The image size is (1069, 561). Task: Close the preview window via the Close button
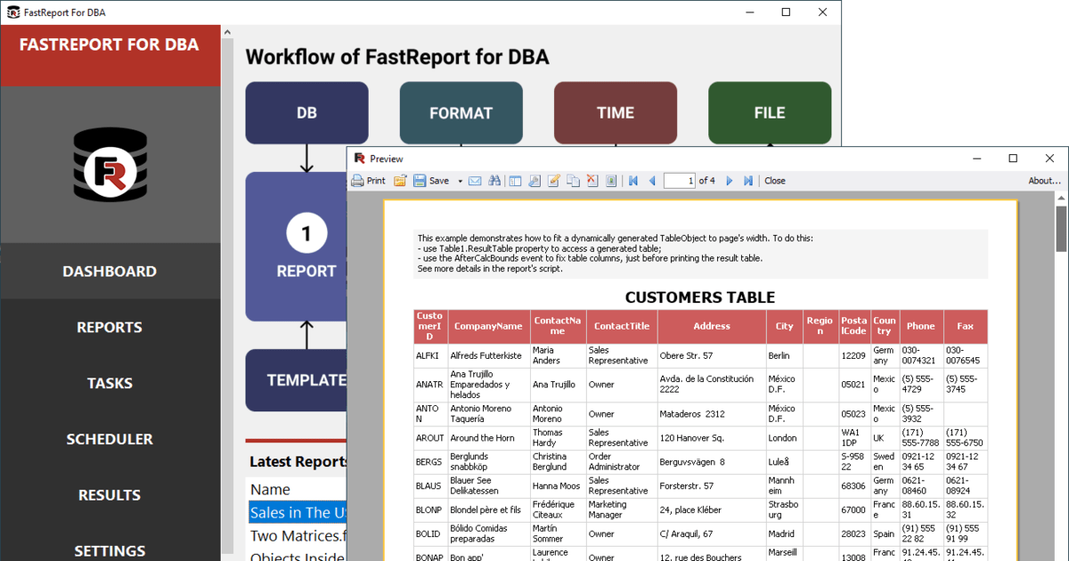point(774,181)
